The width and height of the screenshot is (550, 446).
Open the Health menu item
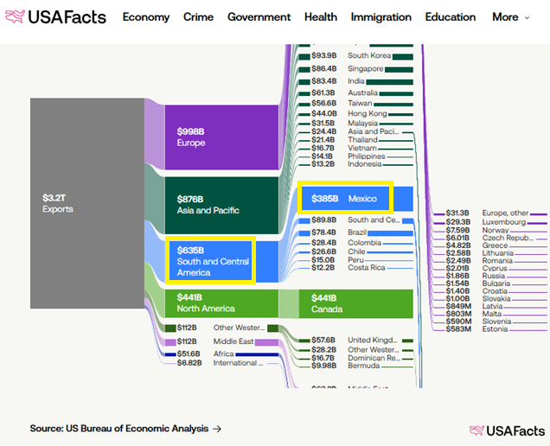(x=321, y=16)
